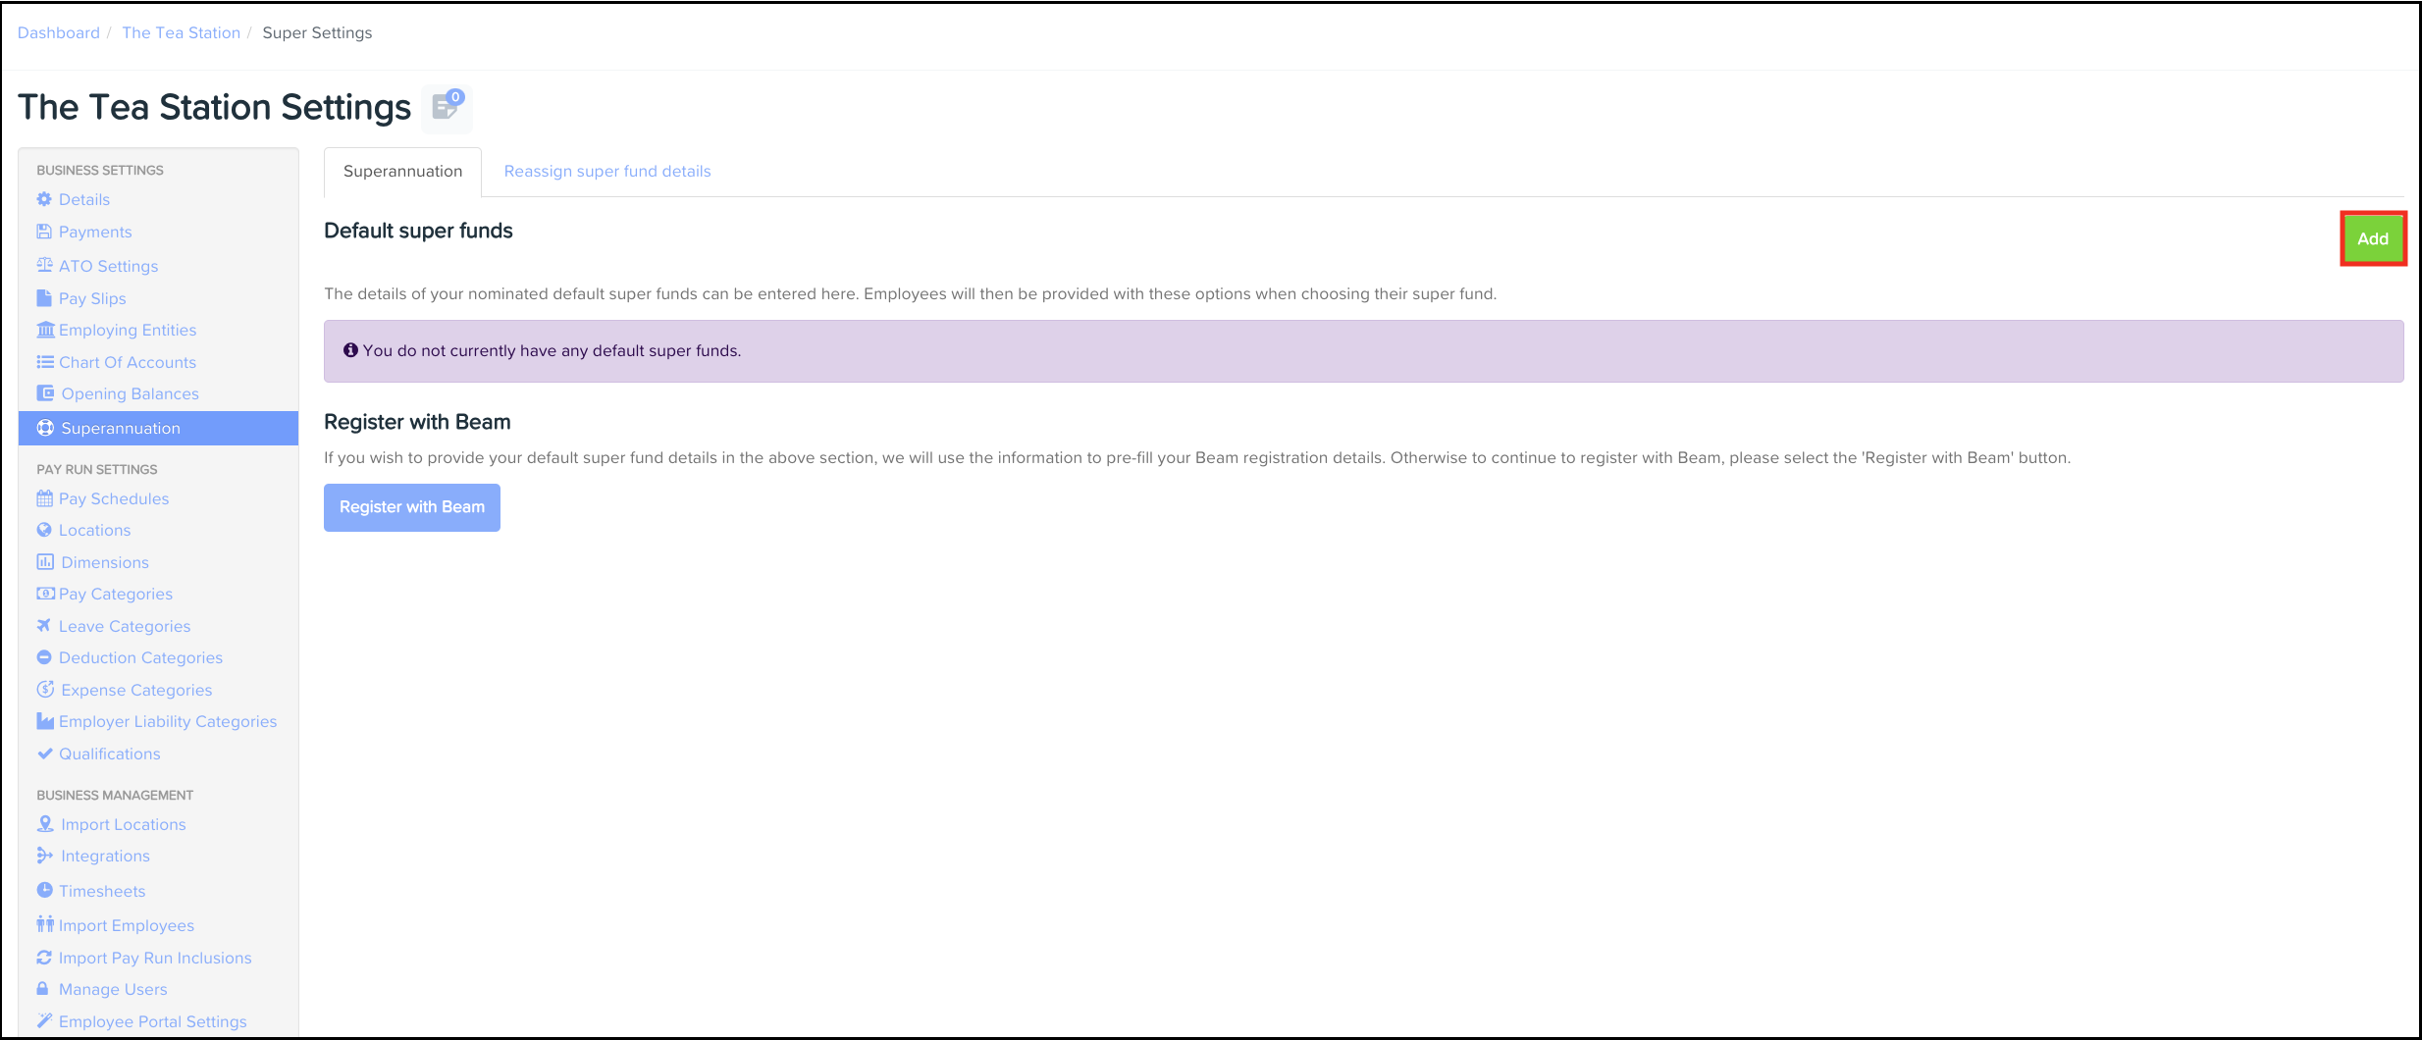This screenshot has width=2422, height=1040.
Task: Switch to Reassign super fund details tab
Action: pos(606,172)
